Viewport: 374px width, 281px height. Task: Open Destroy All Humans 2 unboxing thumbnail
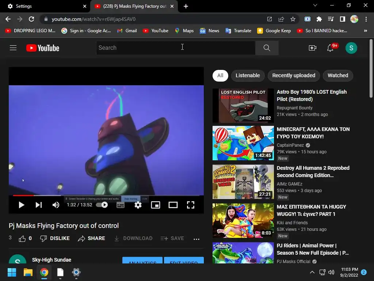[x=243, y=181]
